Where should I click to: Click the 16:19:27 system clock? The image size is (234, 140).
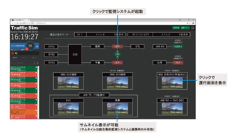tap(24, 37)
